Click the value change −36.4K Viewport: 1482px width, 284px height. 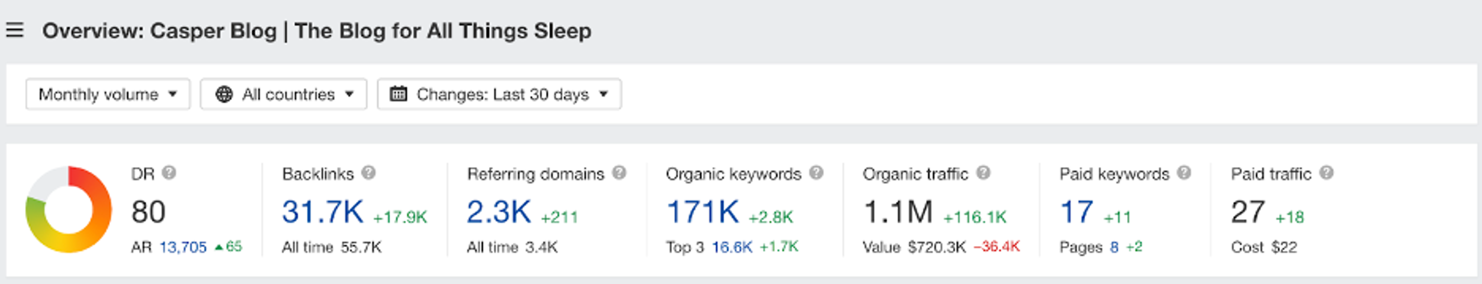pyautogui.click(x=996, y=247)
